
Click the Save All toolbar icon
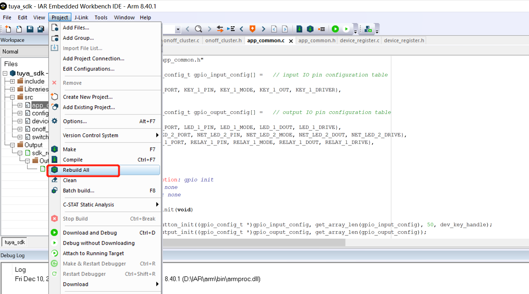click(x=41, y=29)
